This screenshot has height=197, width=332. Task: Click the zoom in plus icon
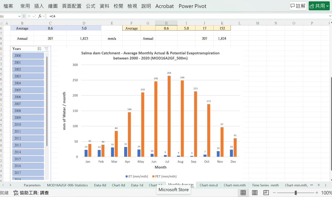pos(317,192)
